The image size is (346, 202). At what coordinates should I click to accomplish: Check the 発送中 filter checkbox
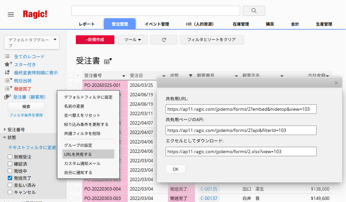pos(10,171)
